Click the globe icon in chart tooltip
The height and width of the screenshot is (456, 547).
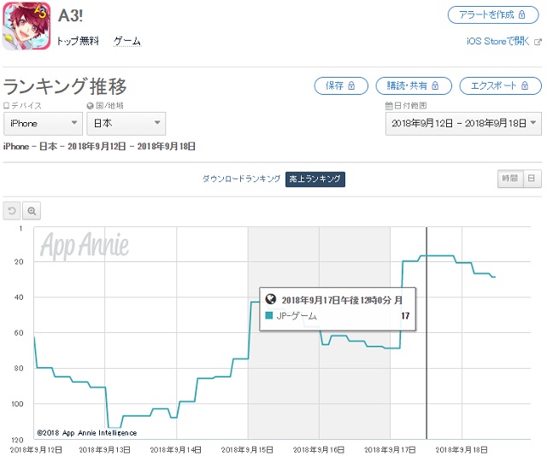pos(271,300)
